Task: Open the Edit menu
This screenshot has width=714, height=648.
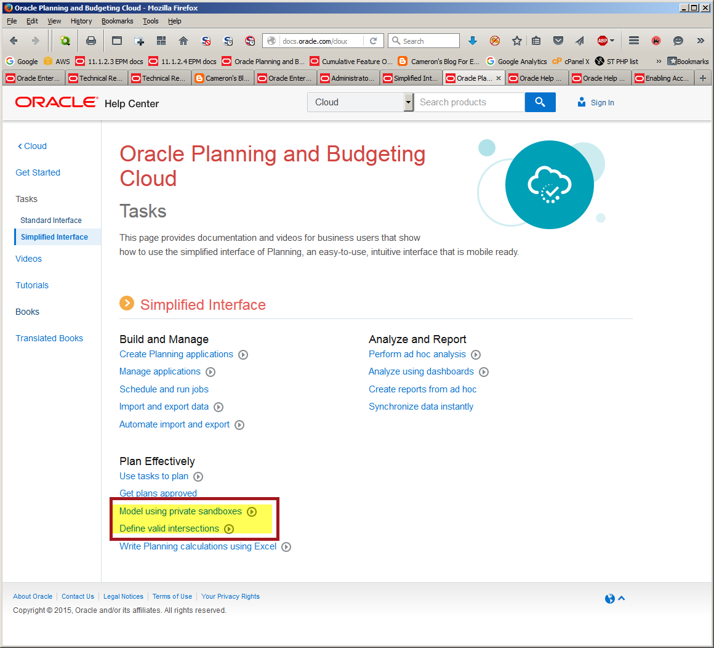Action: 32,21
